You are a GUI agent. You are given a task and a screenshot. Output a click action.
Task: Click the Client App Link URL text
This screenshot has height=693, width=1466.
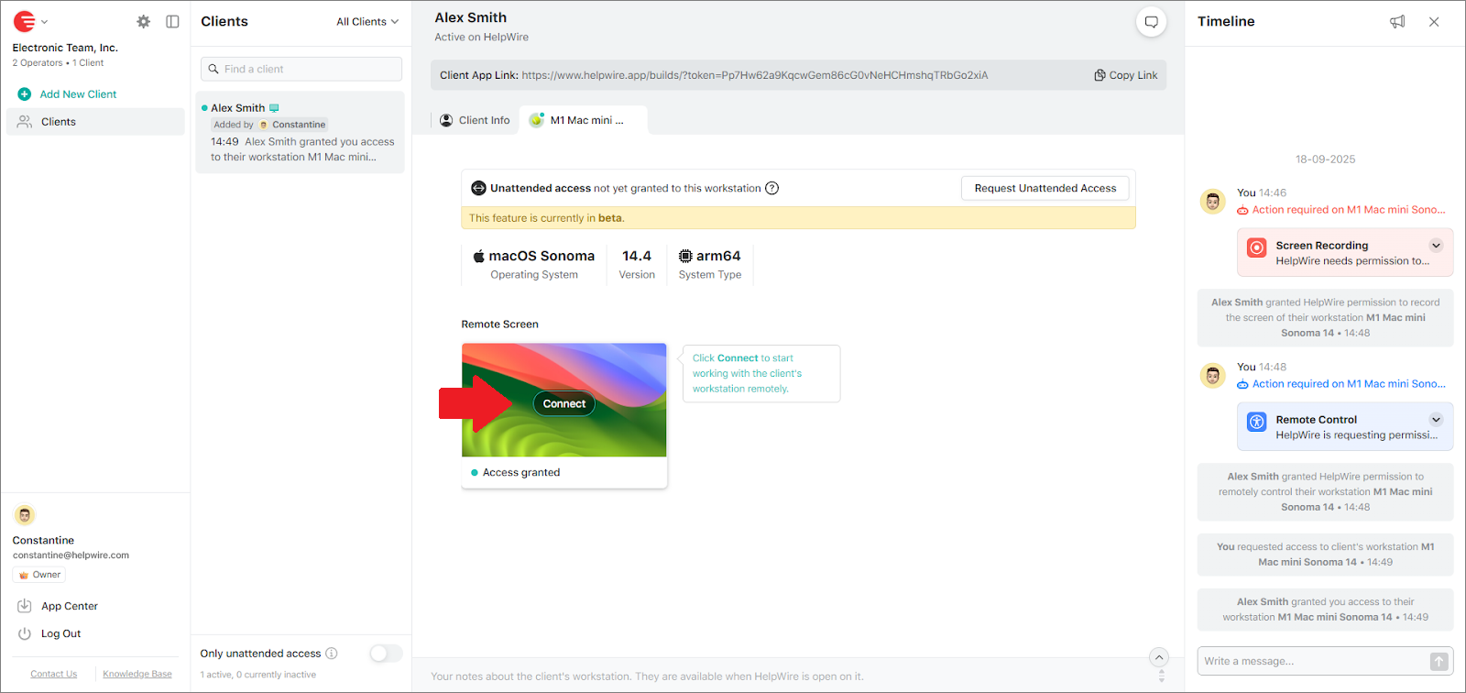click(x=755, y=75)
